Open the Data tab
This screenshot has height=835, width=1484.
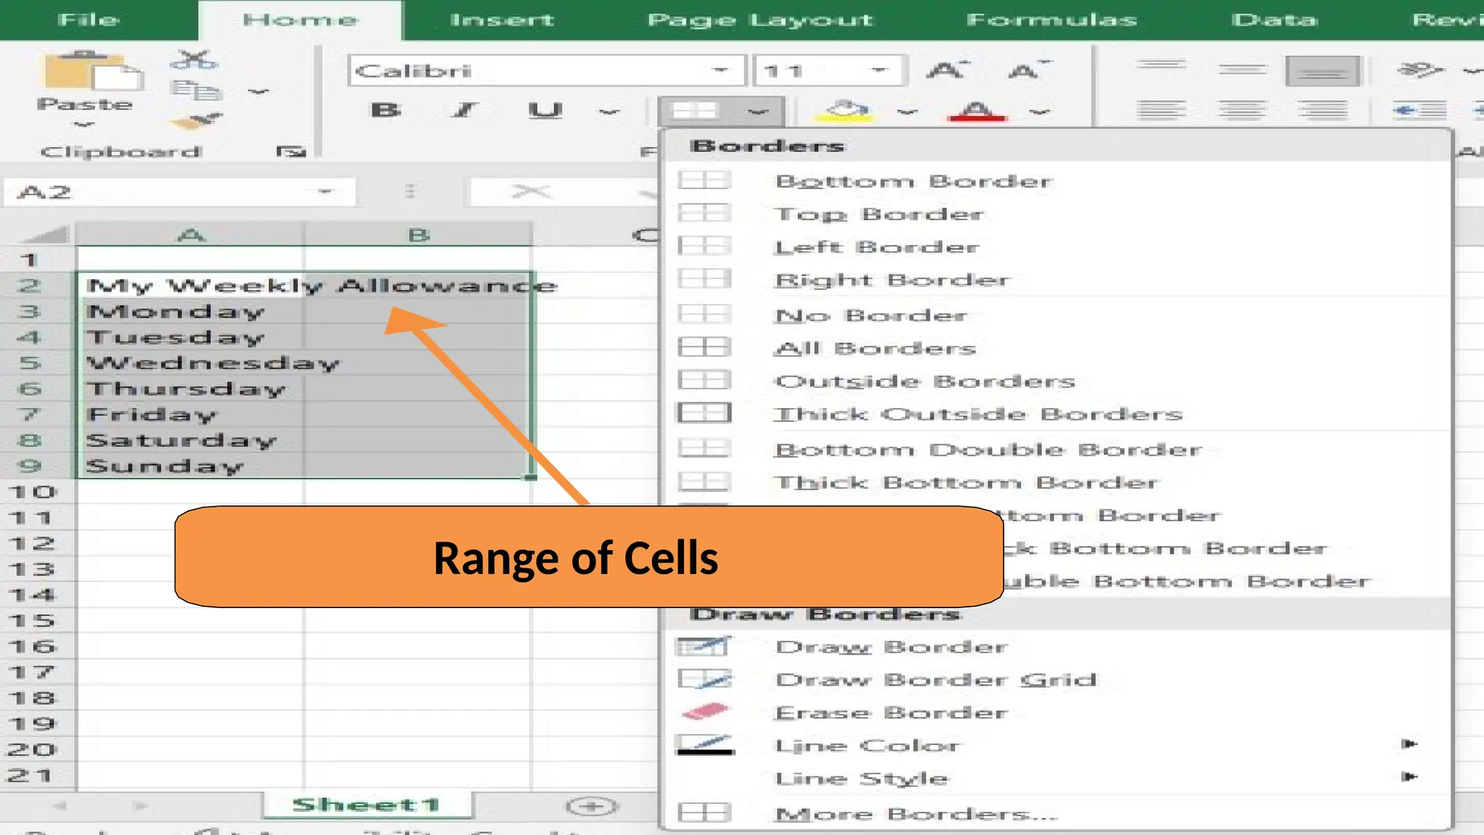click(1274, 20)
